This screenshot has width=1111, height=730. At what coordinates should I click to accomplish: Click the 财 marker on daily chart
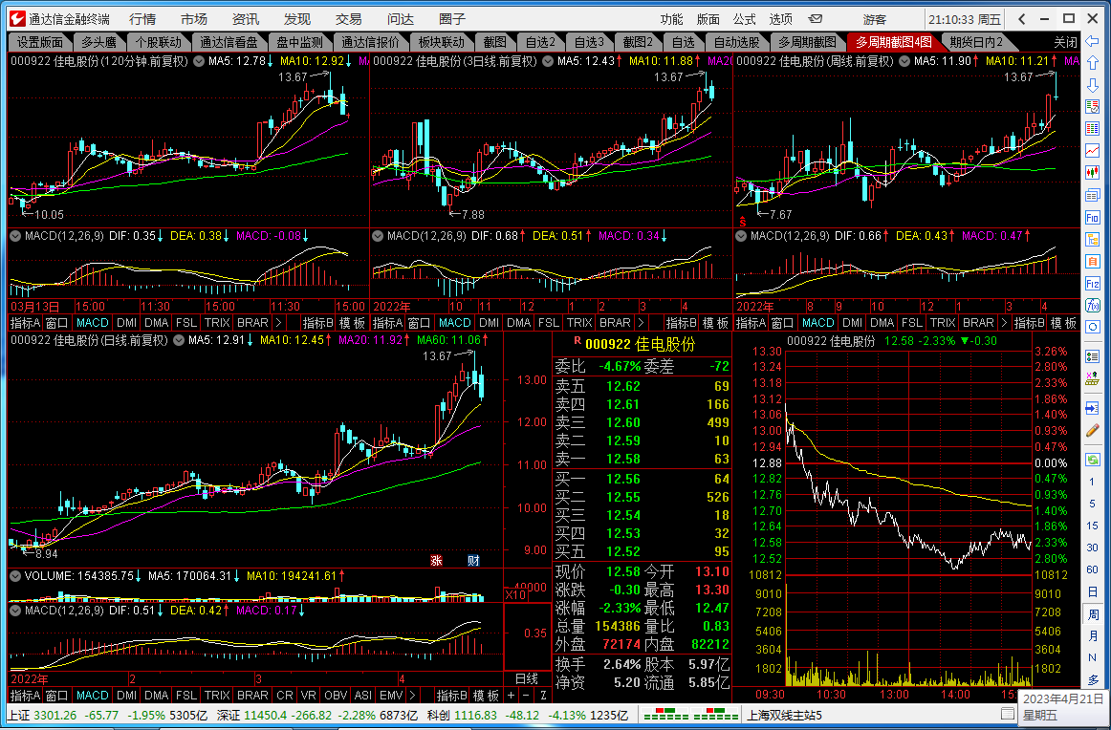coord(473,560)
